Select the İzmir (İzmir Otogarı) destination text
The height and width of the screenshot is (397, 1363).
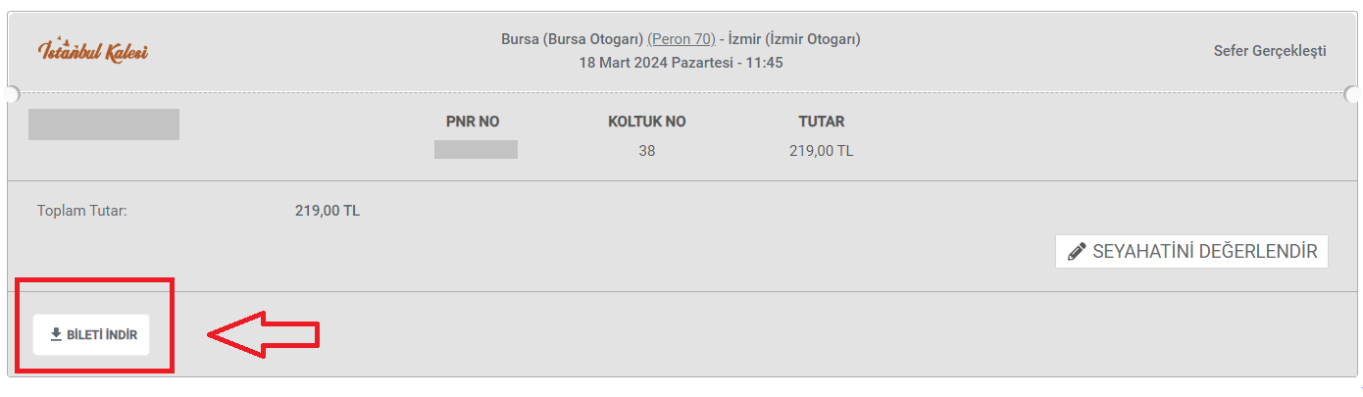(794, 40)
